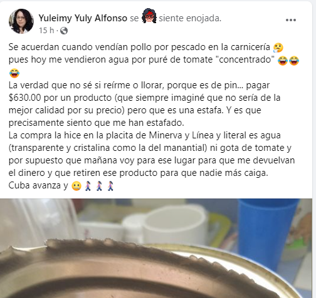This screenshot has width=316, height=298.
Task: Click the grimacing emoji after 'Cuba avanza y'
Action: point(76,186)
